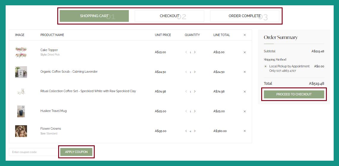Screen dimensions: 339x166
Task: Click the A$0.00 shipping cost
Action: coord(319,66)
